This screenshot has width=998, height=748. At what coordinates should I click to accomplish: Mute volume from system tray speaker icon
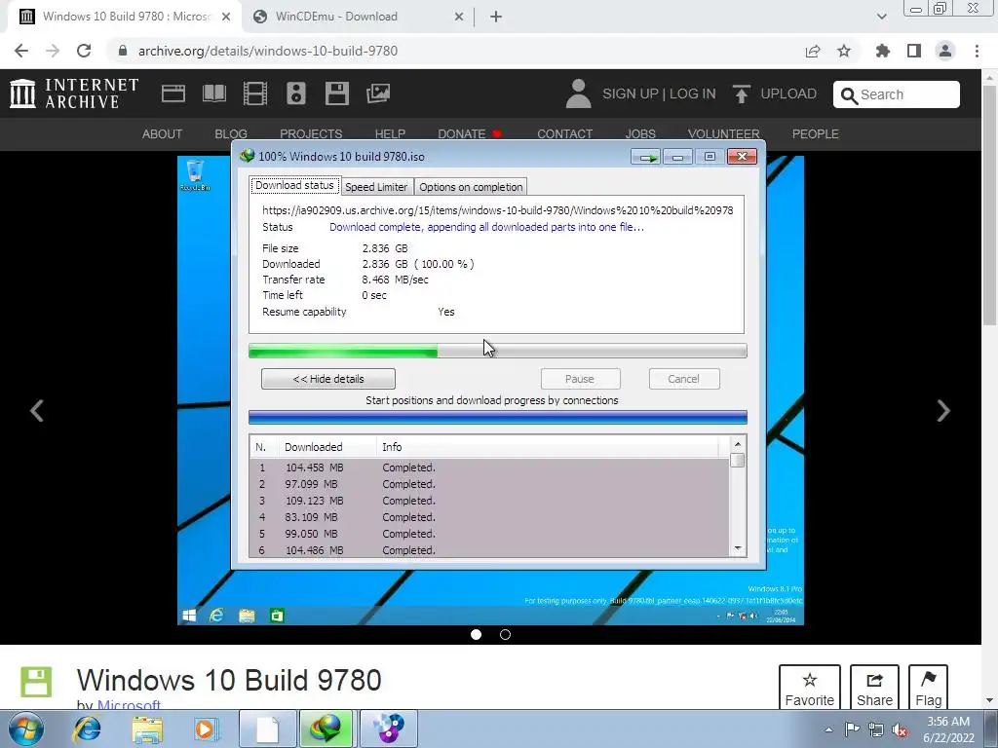pos(900,729)
